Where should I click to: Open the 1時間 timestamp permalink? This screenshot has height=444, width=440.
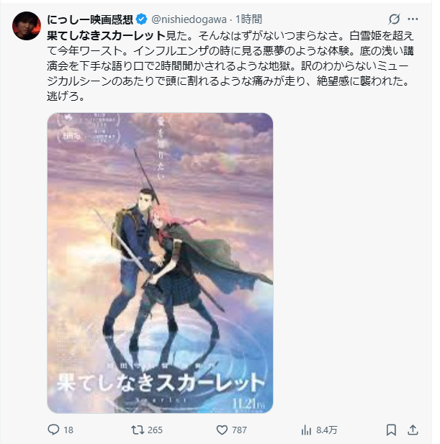point(248,19)
